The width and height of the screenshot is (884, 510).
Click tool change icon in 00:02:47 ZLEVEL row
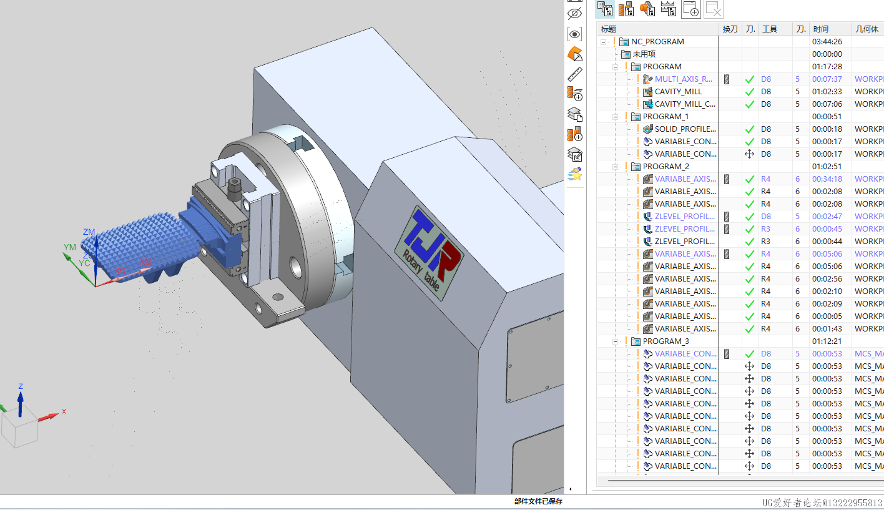727,217
